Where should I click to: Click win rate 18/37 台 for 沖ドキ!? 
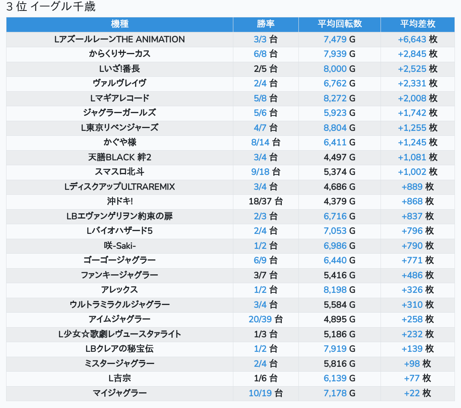click(266, 202)
